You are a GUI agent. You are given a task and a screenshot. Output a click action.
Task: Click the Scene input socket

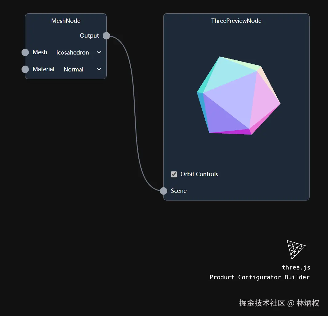click(x=163, y=191)
